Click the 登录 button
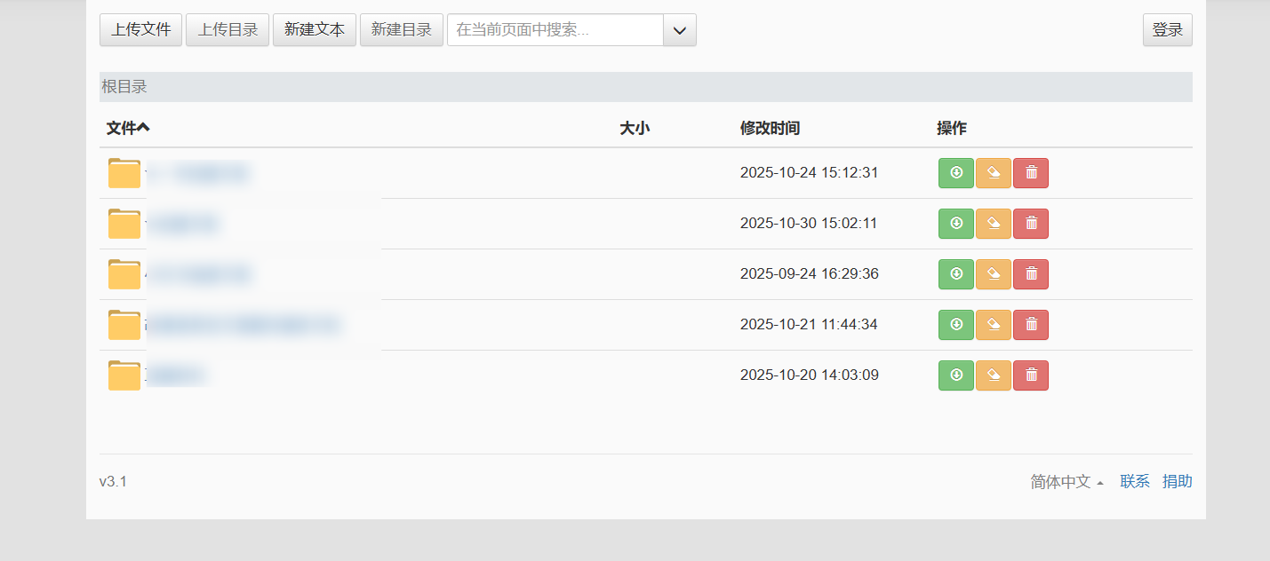This screenshot has height=561, width=1270. point(1167,30)
